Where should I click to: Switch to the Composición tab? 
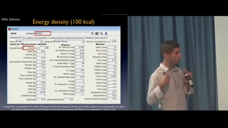15,38
